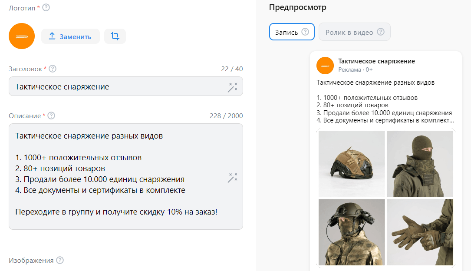
Task: Click the magic wand in the Описание field
Action: tap(233, 178)
